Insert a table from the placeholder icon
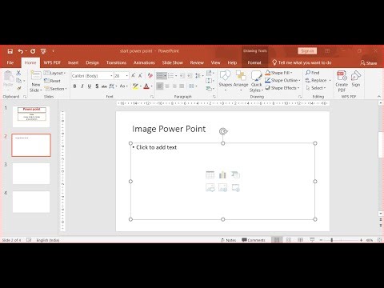 [x=210, y=174]
